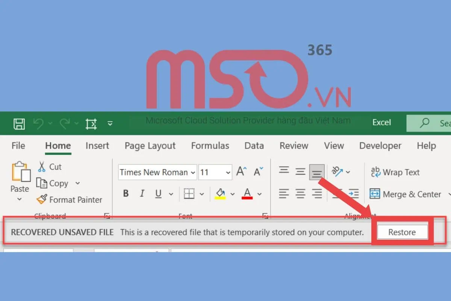Apply the yellow fill color

click(x=220, y=194)
